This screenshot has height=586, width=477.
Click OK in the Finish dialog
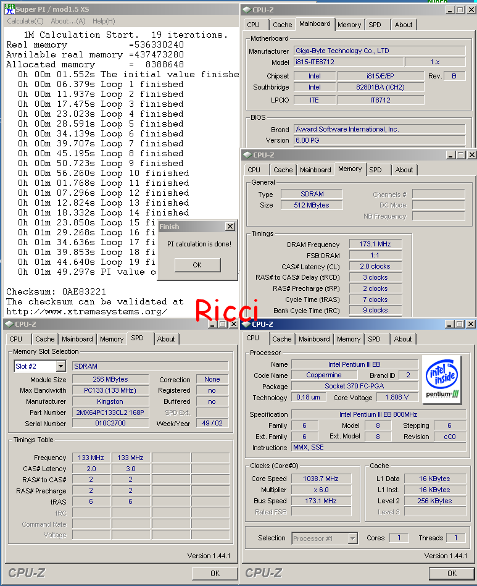(197, 265)
